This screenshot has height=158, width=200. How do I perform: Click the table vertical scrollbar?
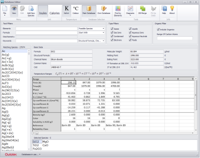tap(196, 104)
